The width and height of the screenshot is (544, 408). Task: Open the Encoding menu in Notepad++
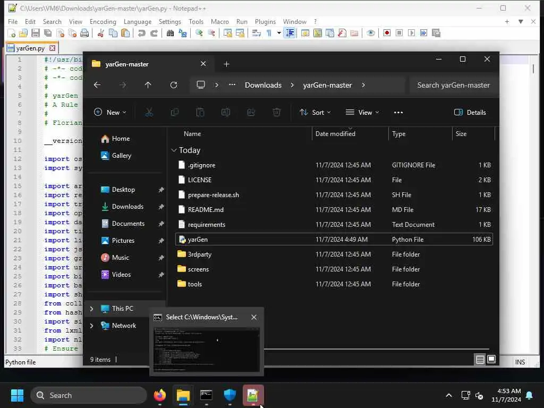tap(103, 21)
